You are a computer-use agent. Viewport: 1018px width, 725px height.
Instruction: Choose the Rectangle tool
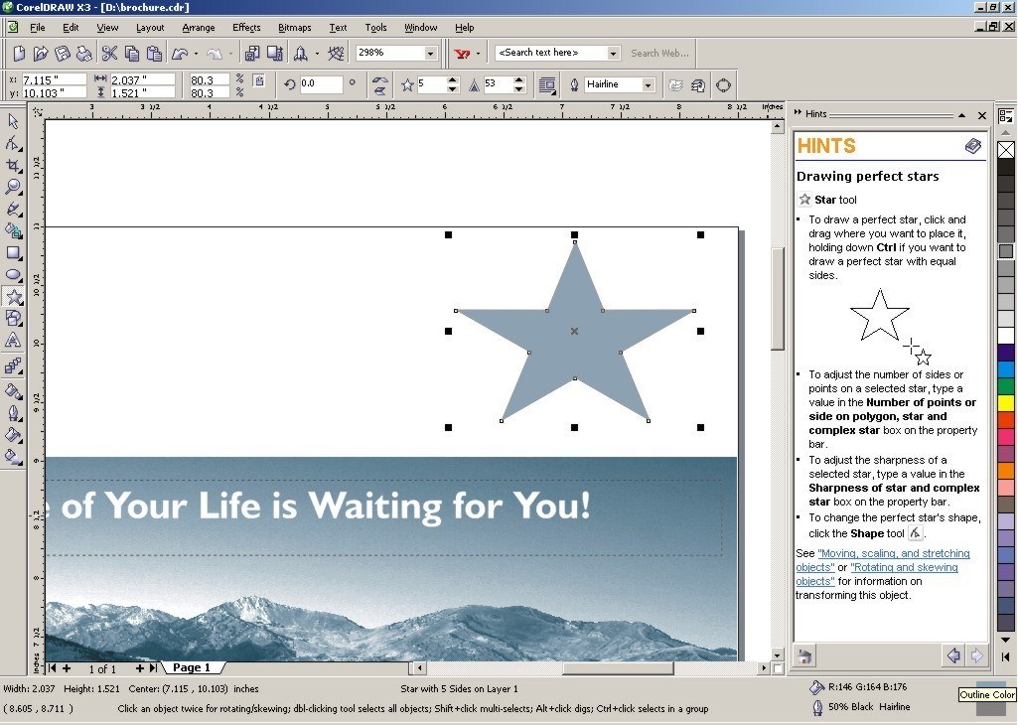pyautogui.click(x=13, y=254)
